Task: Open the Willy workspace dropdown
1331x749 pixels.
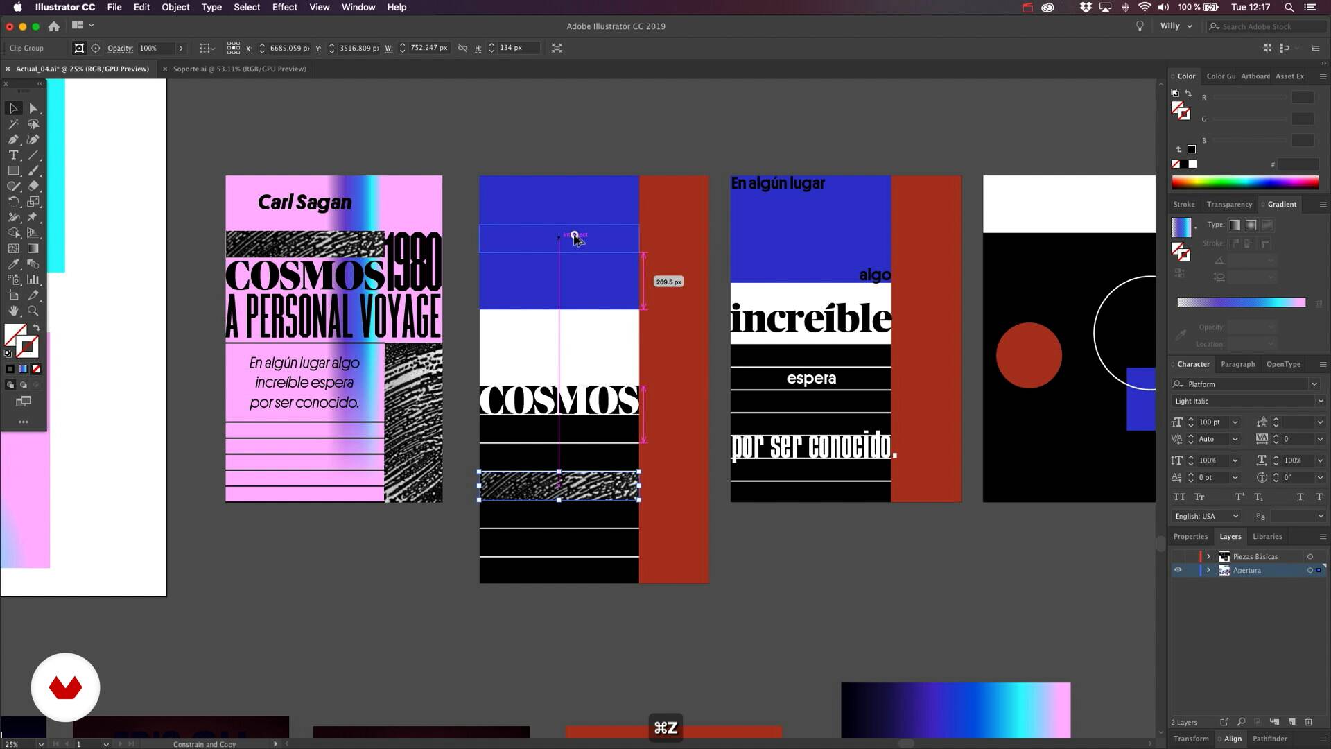Action: click(1176, 26)
